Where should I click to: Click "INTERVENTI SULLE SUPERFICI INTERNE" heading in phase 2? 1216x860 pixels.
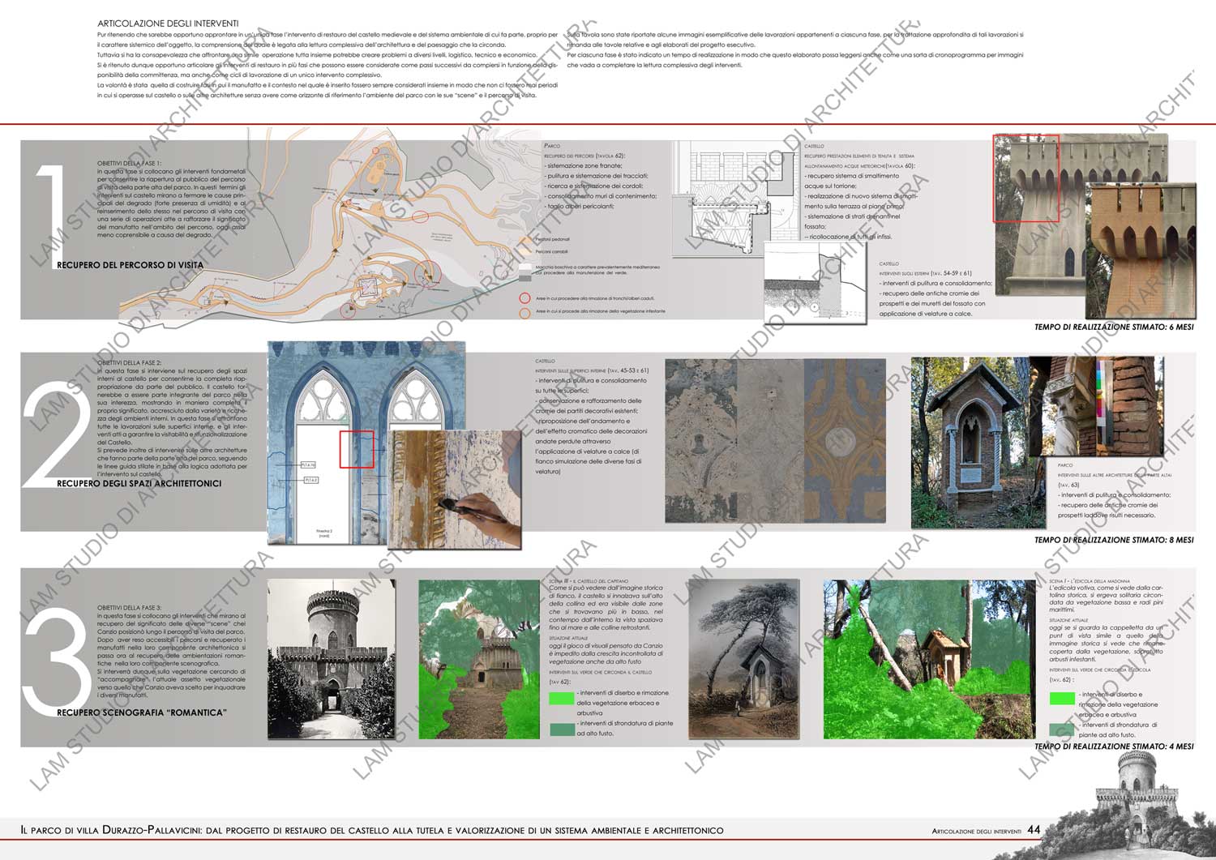tap(592, 370)
